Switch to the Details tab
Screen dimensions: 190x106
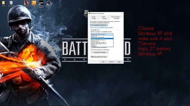click(x=103, y=17)
